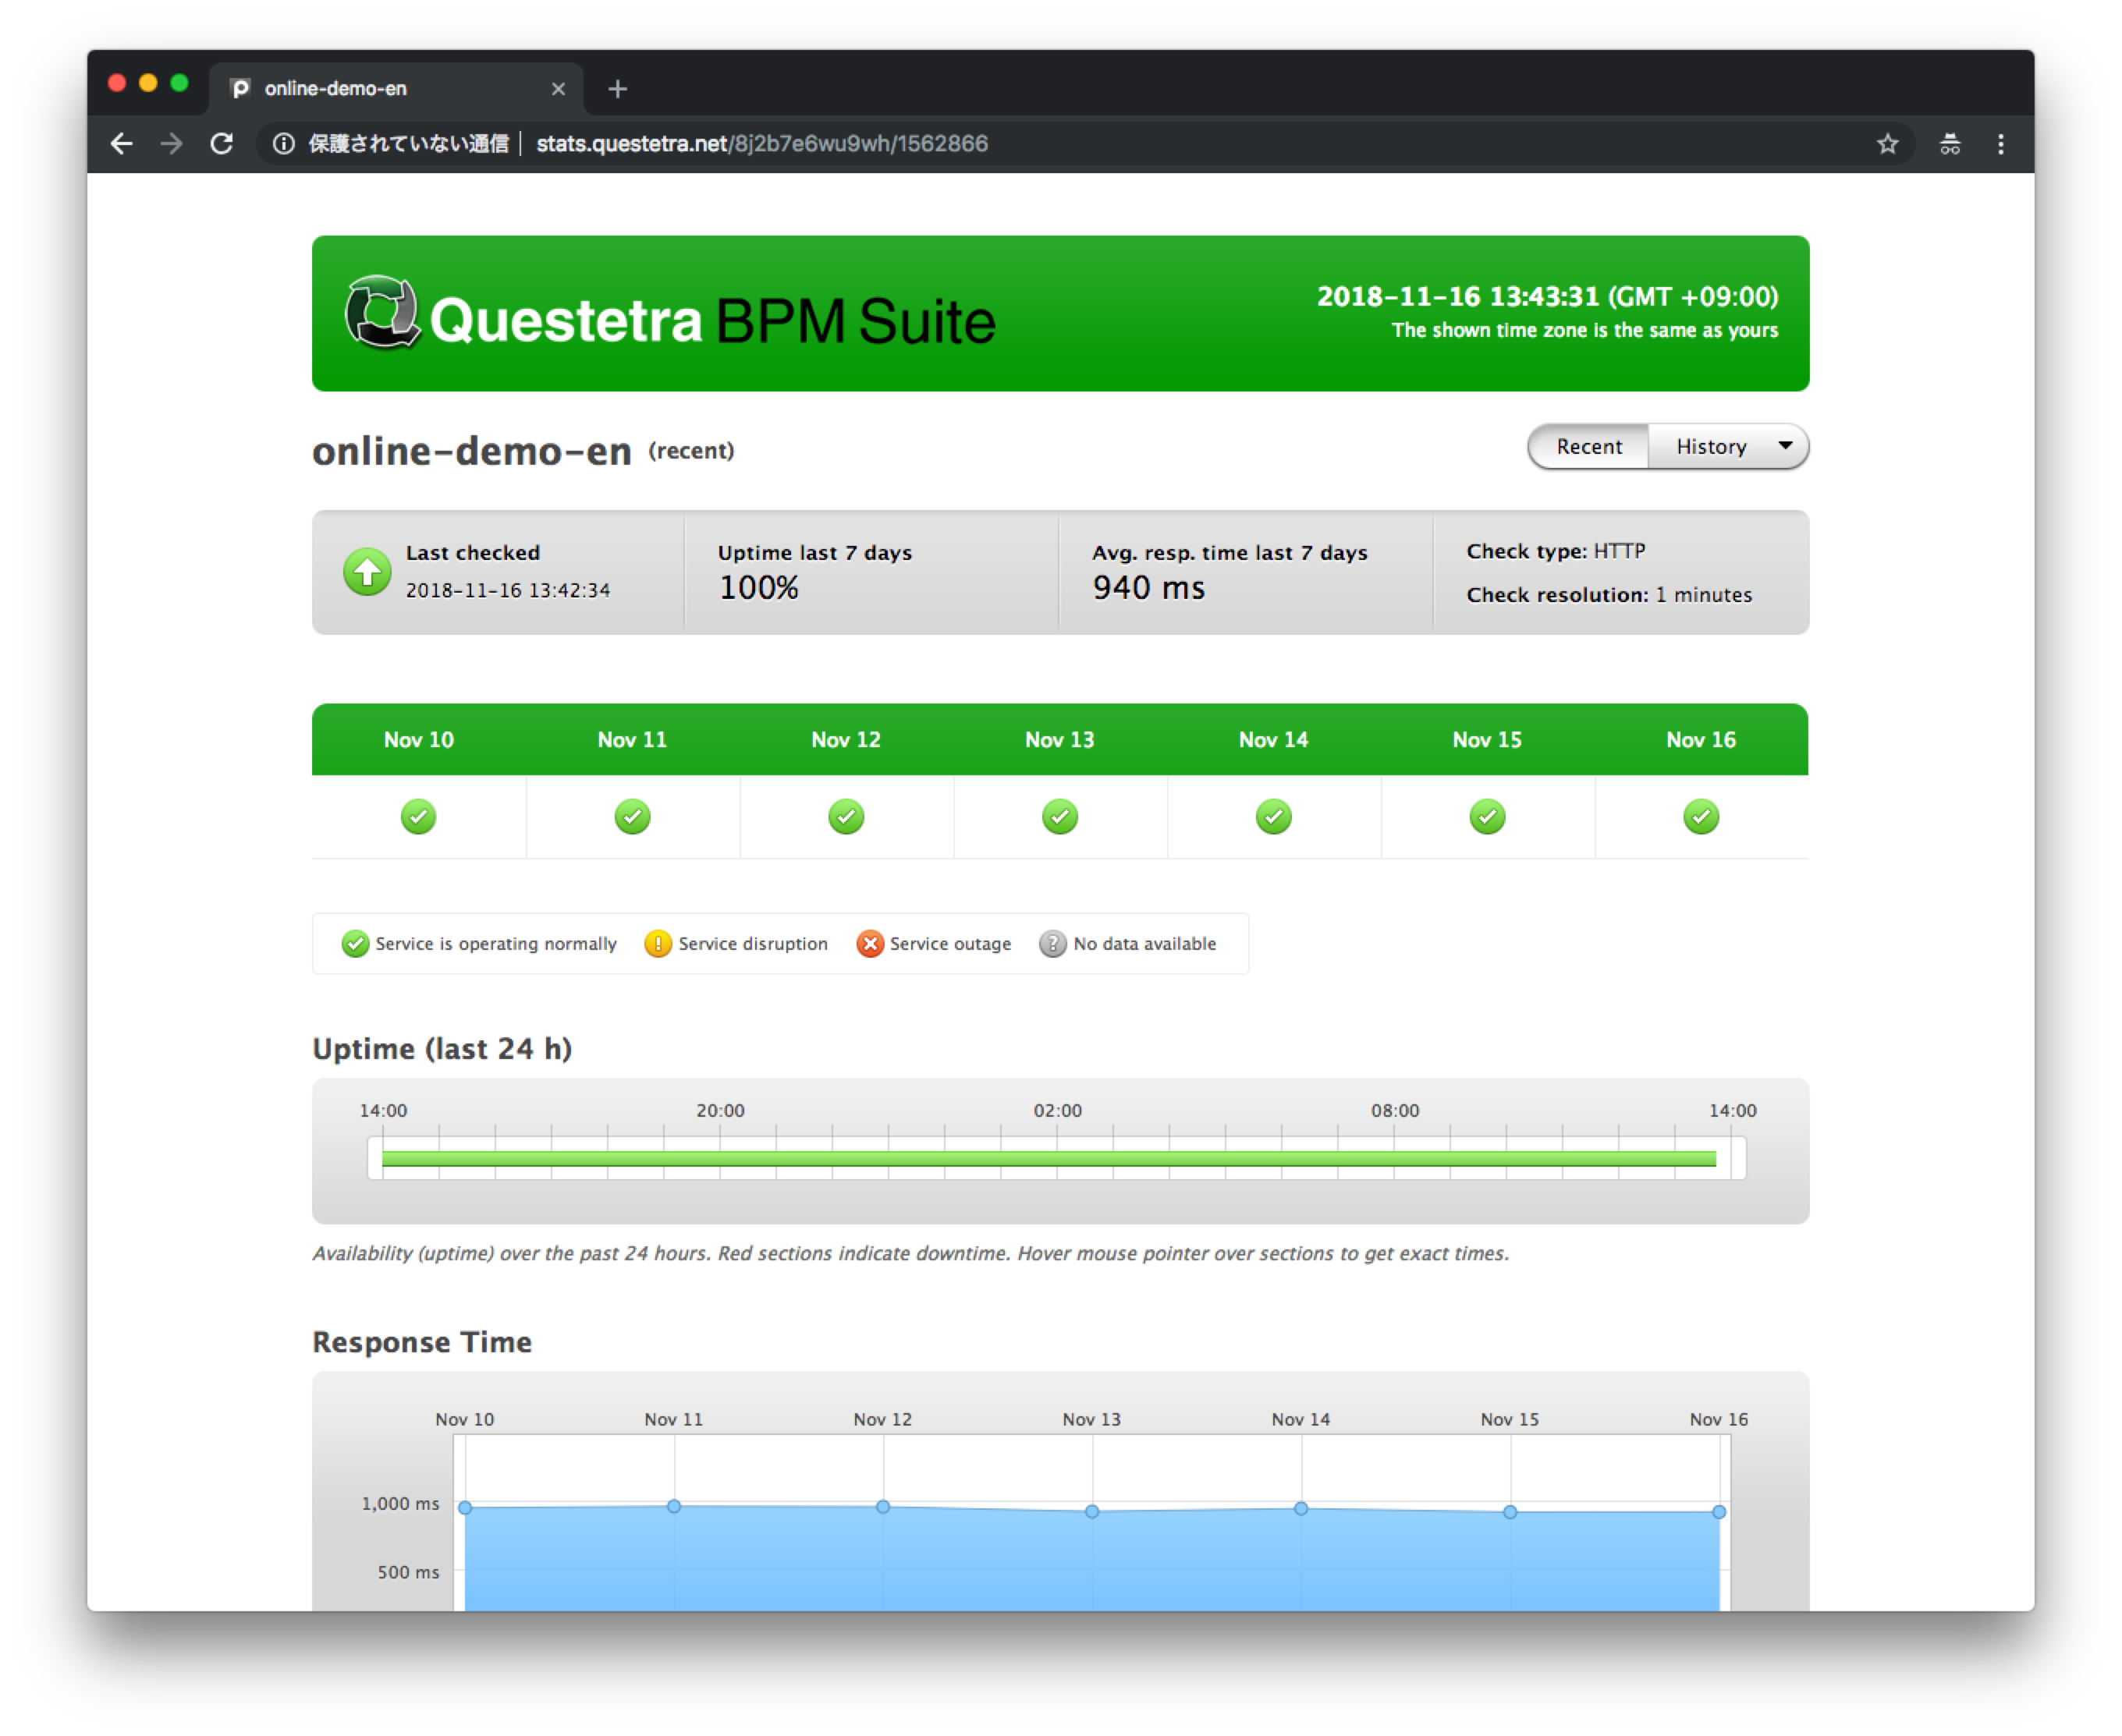Click the Nov 12 response time data point

tap(882, 1507)
